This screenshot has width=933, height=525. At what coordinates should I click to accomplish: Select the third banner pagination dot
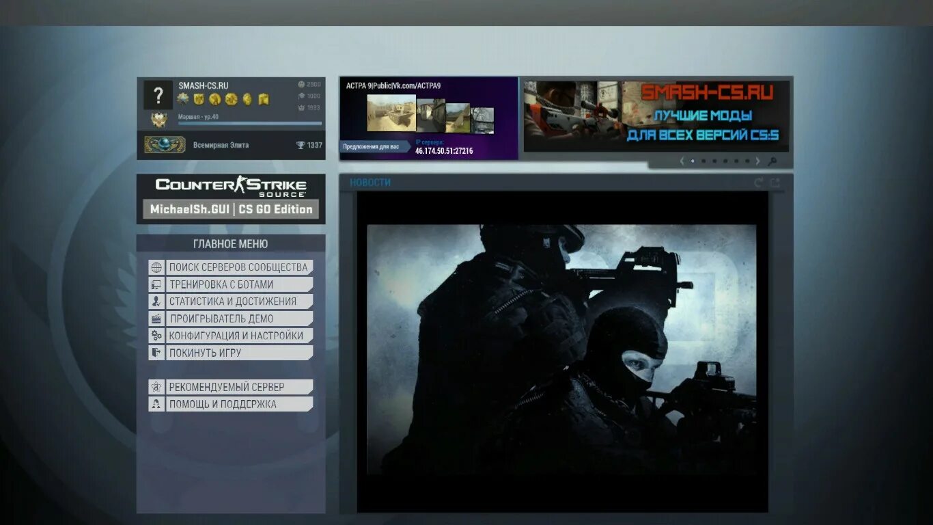(x=714, y=161)
